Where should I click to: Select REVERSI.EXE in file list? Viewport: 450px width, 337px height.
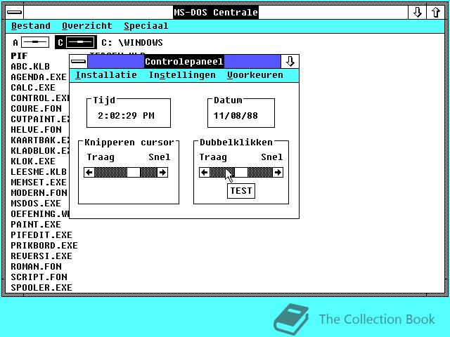coord(41,256)
